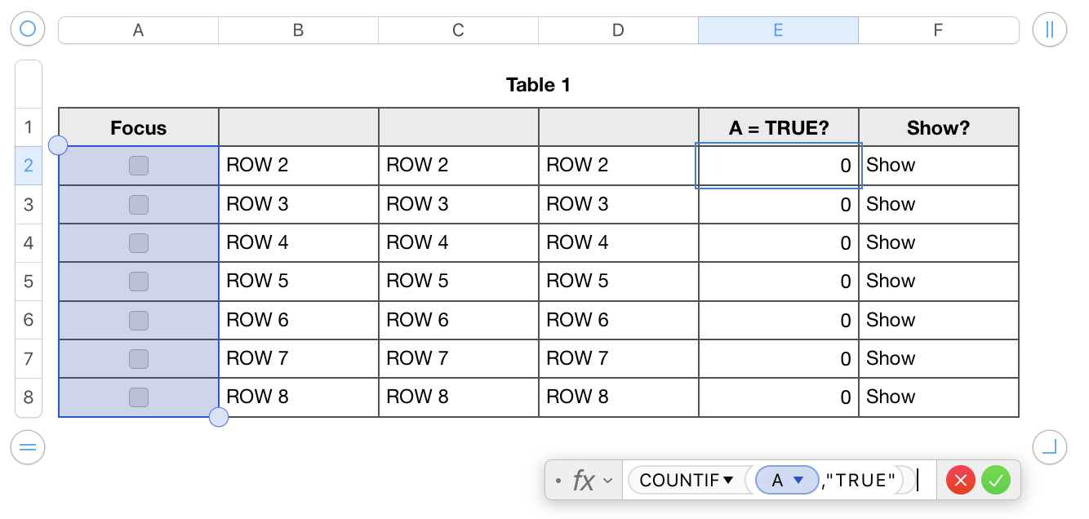Click the Table 1 title
The height and width of the screenshot is (519, 1089).
click(x=538, y=84)
